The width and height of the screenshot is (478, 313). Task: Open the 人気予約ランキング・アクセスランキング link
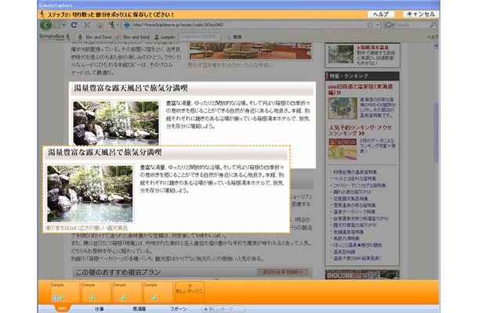[x=360, y=131]
